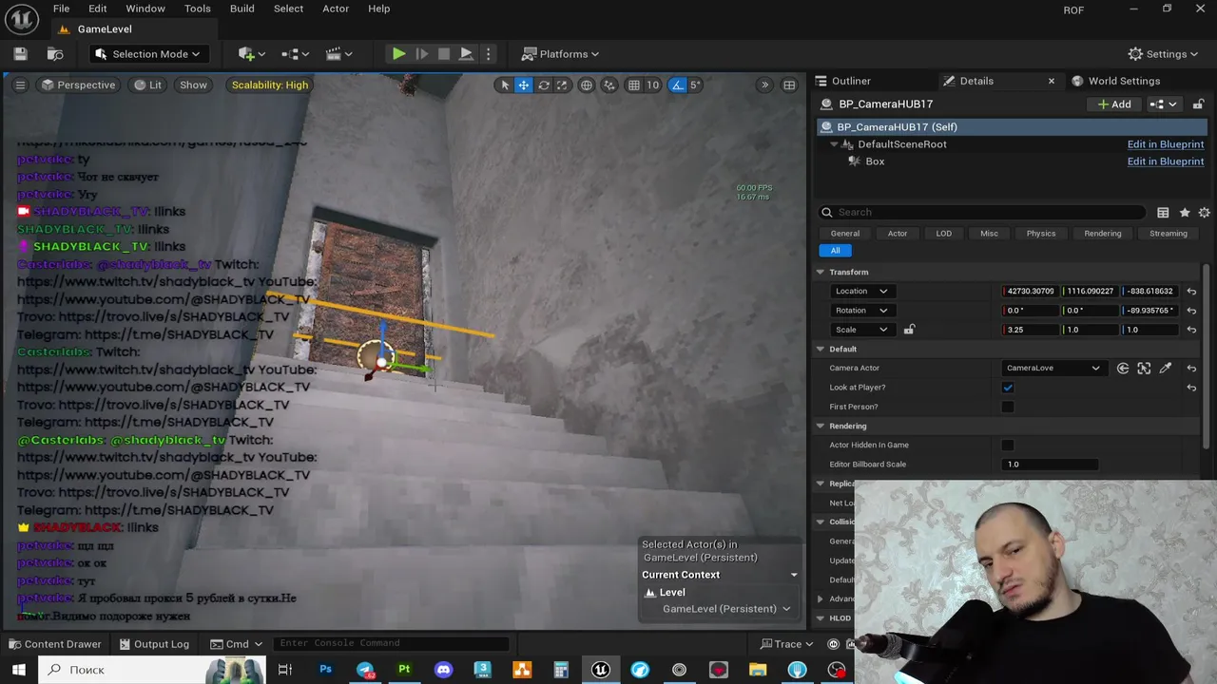Image resolution: width=1217 pixels, height=684 pixels.
Task: Click the Details search field
Action: point(982,213)
